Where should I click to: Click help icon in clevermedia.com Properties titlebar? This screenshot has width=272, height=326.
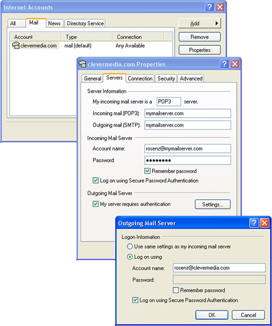point(224,64)
